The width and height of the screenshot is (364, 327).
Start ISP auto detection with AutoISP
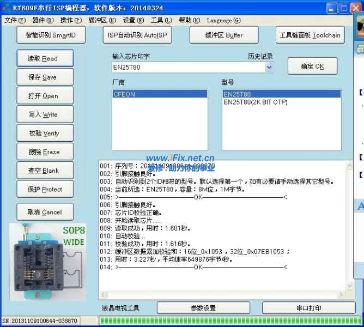(136, 35)
